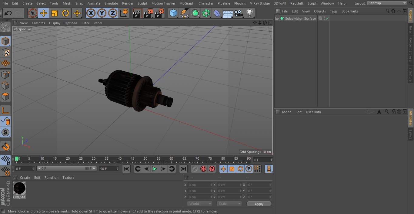Render to Picture Viewer
The image size is (414, 214).
coord(148,13)
